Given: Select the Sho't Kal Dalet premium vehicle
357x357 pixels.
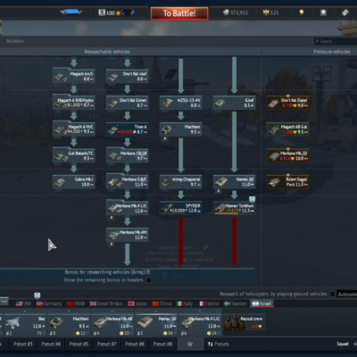Looking at the screenshot, I should 287,103.
